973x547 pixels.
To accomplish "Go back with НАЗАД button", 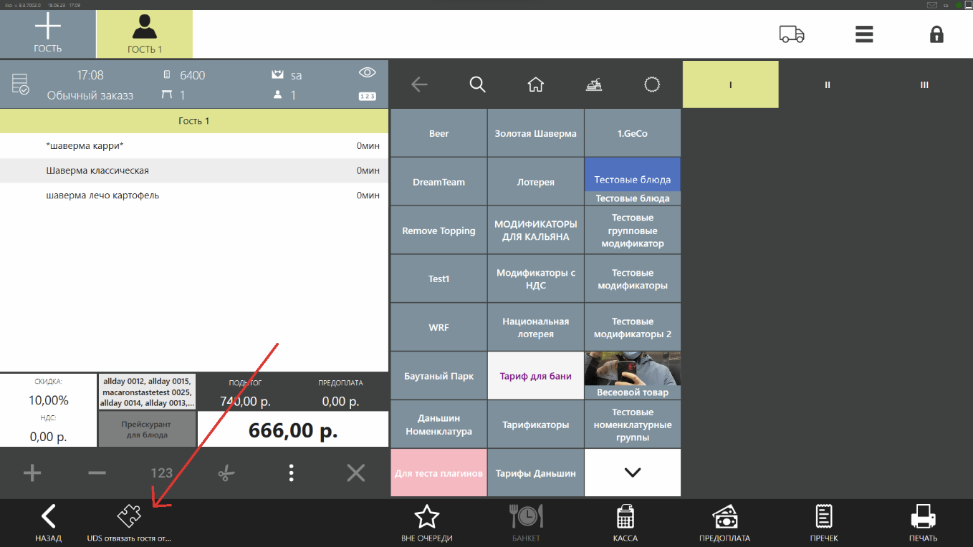I will 48,523.
